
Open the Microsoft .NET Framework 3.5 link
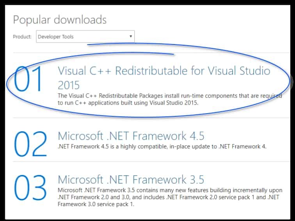[x=131, y=179]
